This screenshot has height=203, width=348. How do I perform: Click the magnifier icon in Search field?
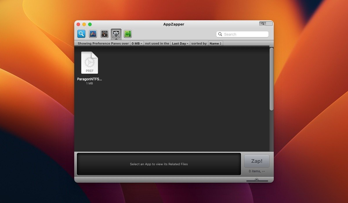coord(220,34)
